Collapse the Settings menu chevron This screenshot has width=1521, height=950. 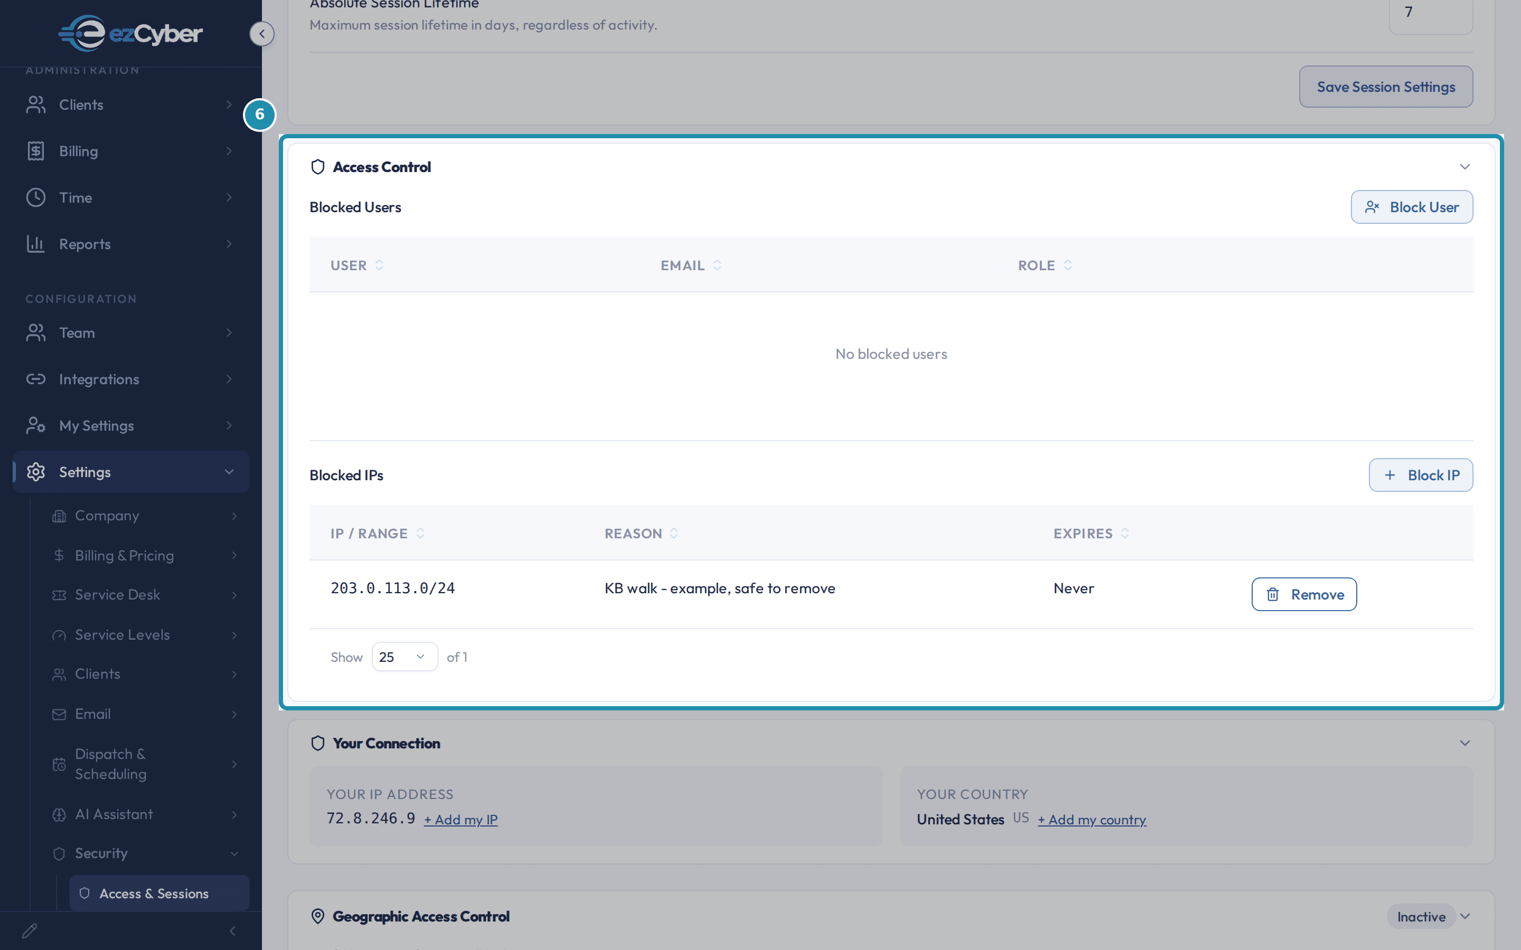229,472
